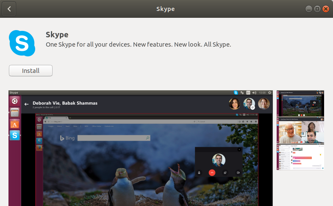Click the middle man's avatar in call header
This screenshot has height=206, width=333.
point(249,104)
